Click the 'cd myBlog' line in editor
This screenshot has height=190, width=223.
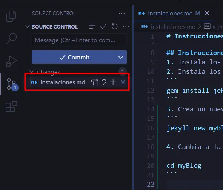(184, 166)
